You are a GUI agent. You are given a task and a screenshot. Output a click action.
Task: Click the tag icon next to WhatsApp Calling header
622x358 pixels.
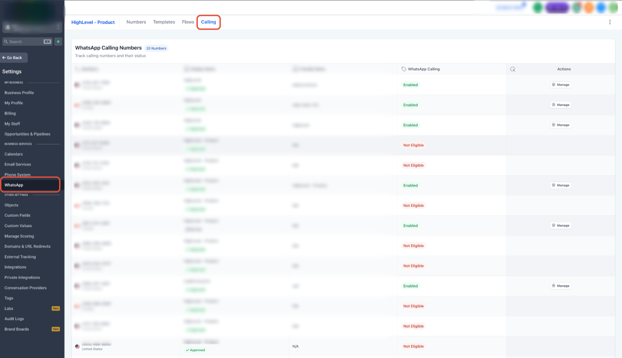(404, 69)
